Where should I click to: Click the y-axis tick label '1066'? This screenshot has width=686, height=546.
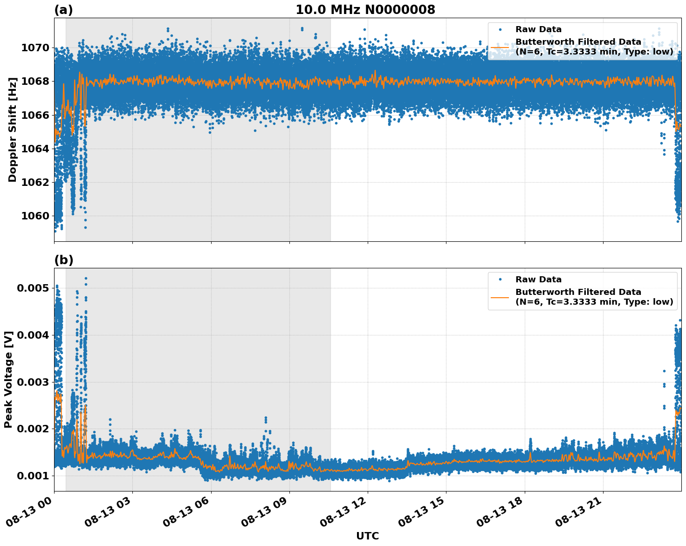click(x=35, y=115)
